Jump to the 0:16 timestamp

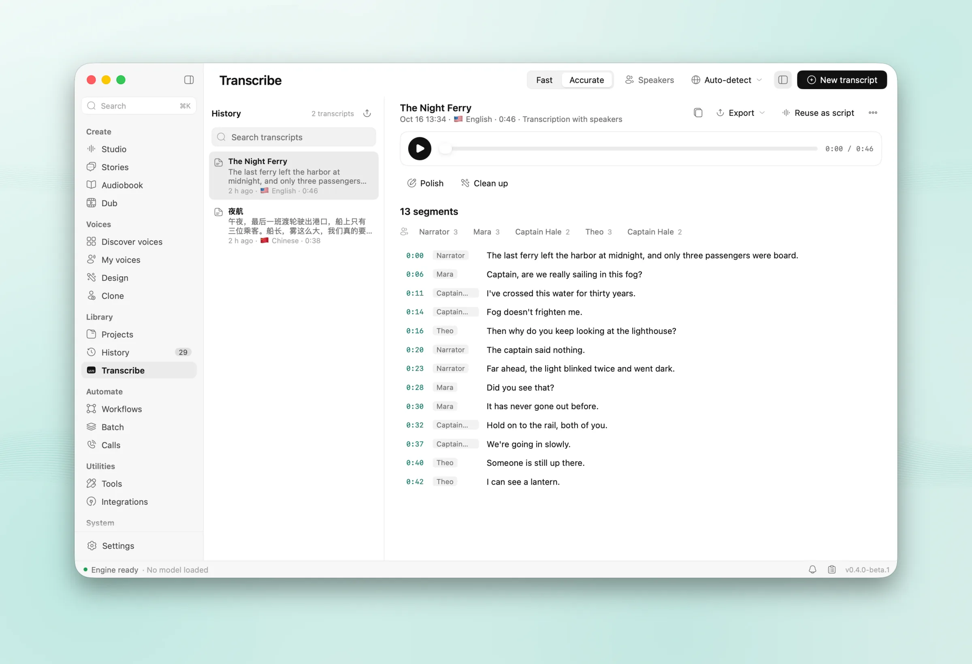click(414, 331)
